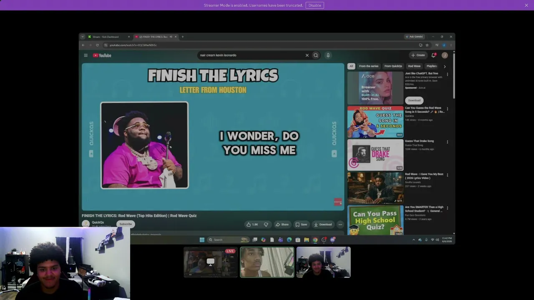The width and height of the screenshot is (534, 300).
Task: Click Download on the Ace browser ad
Action: coord(414,100)
